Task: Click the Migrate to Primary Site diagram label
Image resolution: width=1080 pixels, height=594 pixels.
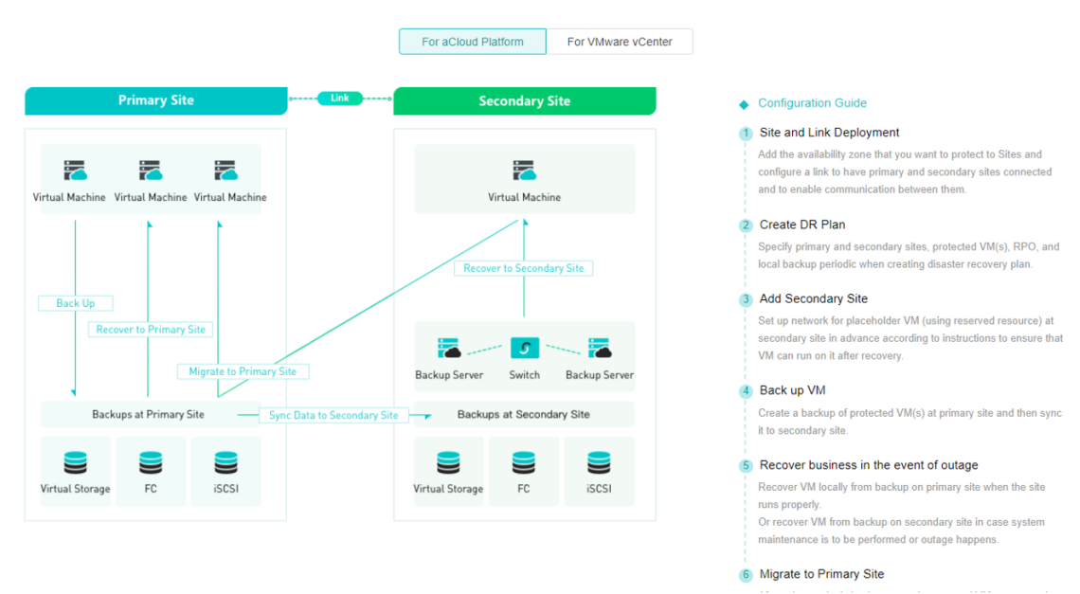Action: [243, 371]
